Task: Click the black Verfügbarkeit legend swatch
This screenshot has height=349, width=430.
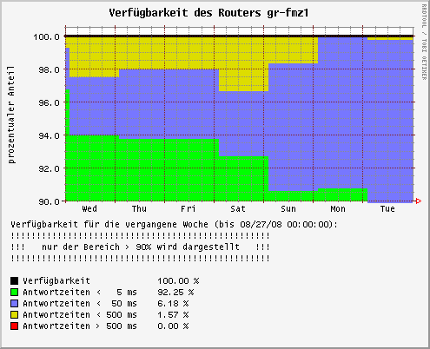Action: (14, 280)
